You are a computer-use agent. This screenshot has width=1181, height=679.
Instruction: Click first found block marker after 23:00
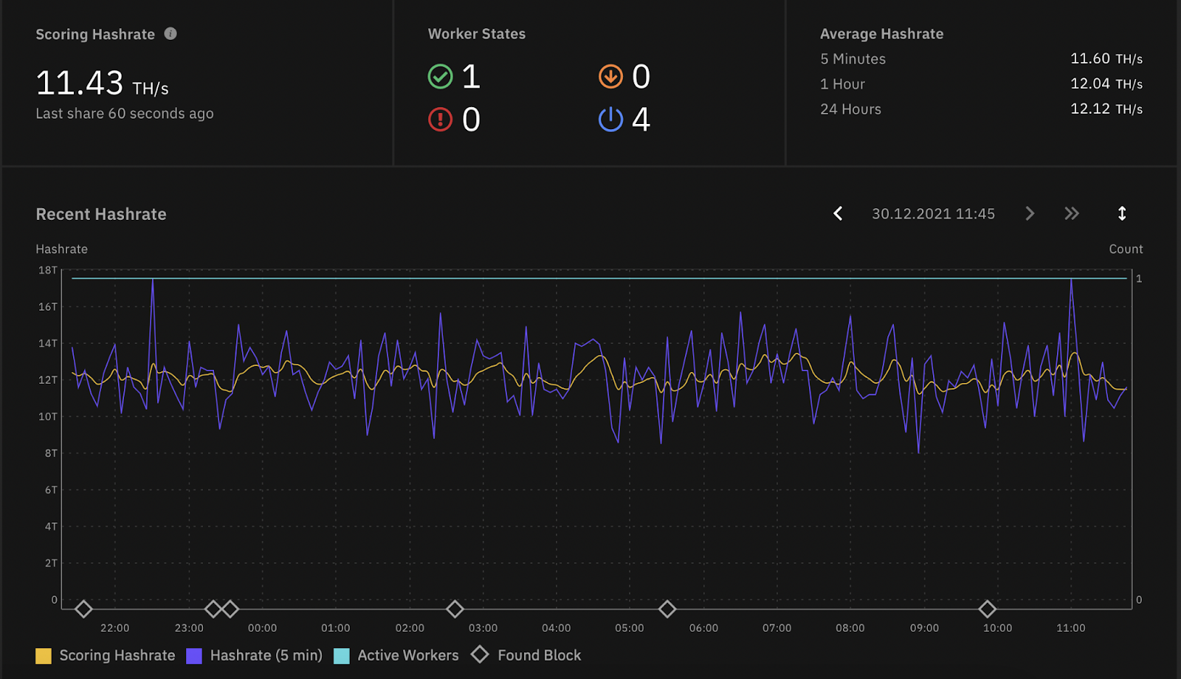pyautogui.click(x=213, y=609)
